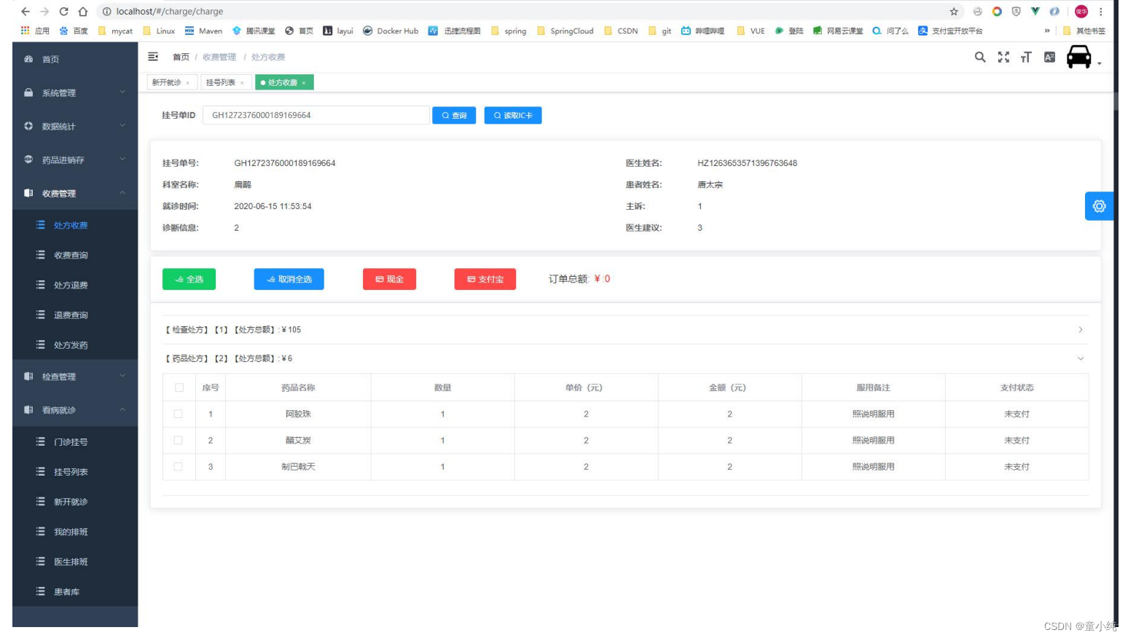Open the search magnifier in the header

[980, 57]
